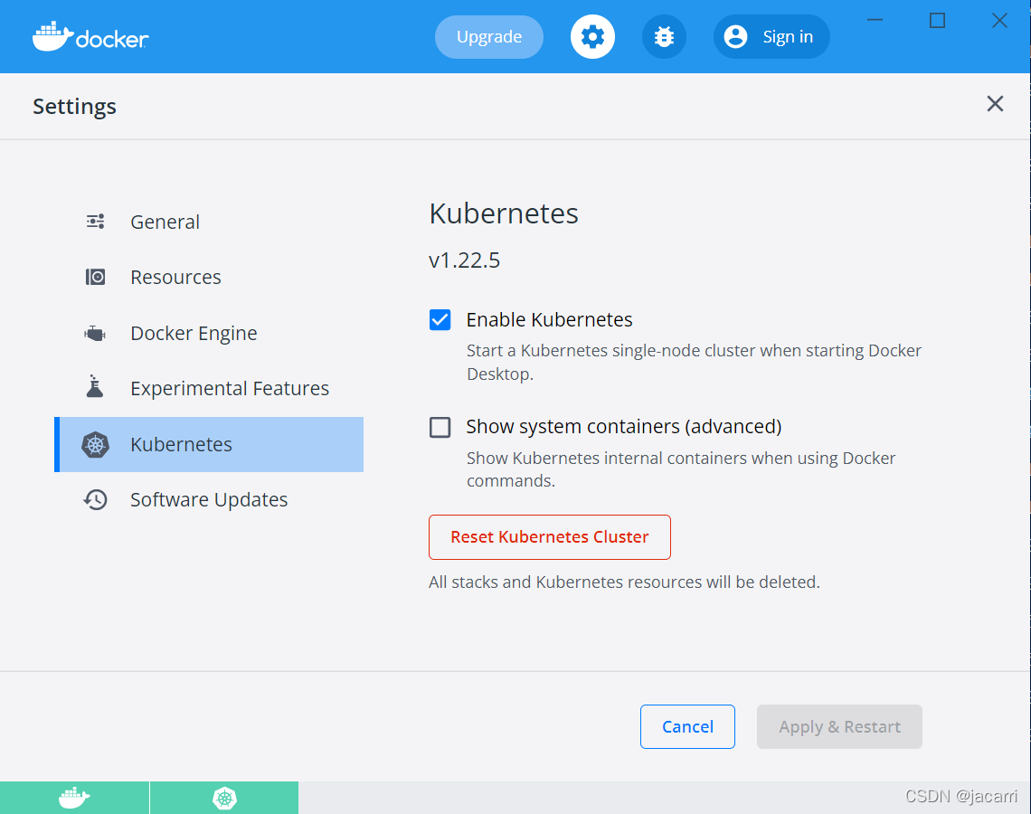Viewport: 1031px width, 814px height.
Task: Click the Enable Kubernetes label text
Action: [x=549, y=319]
